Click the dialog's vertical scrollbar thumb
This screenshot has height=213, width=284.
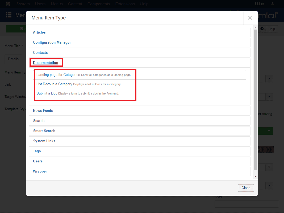click(x=255, y=99)
